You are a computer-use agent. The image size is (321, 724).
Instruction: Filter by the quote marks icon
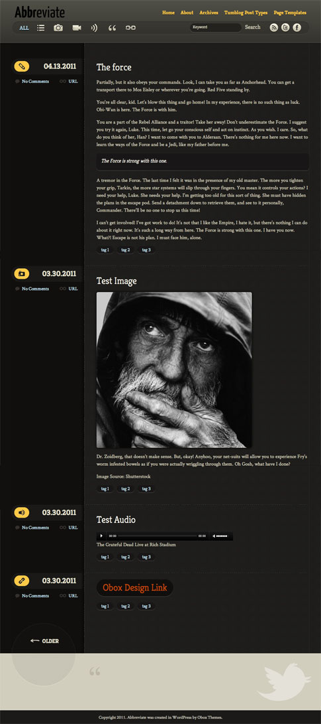coord(112,28)
